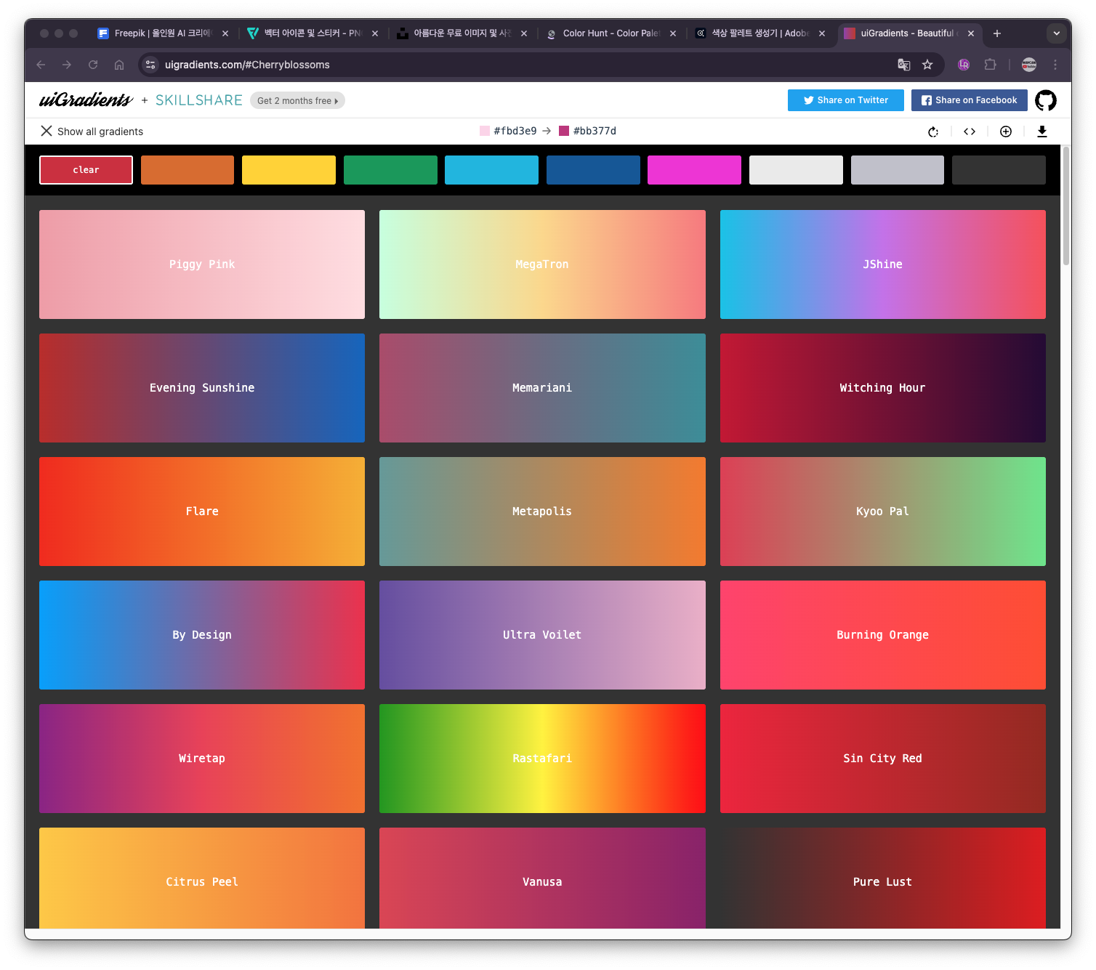Bookmark this page with the star icon
1096x970 pixels.
tap(927, 65)
